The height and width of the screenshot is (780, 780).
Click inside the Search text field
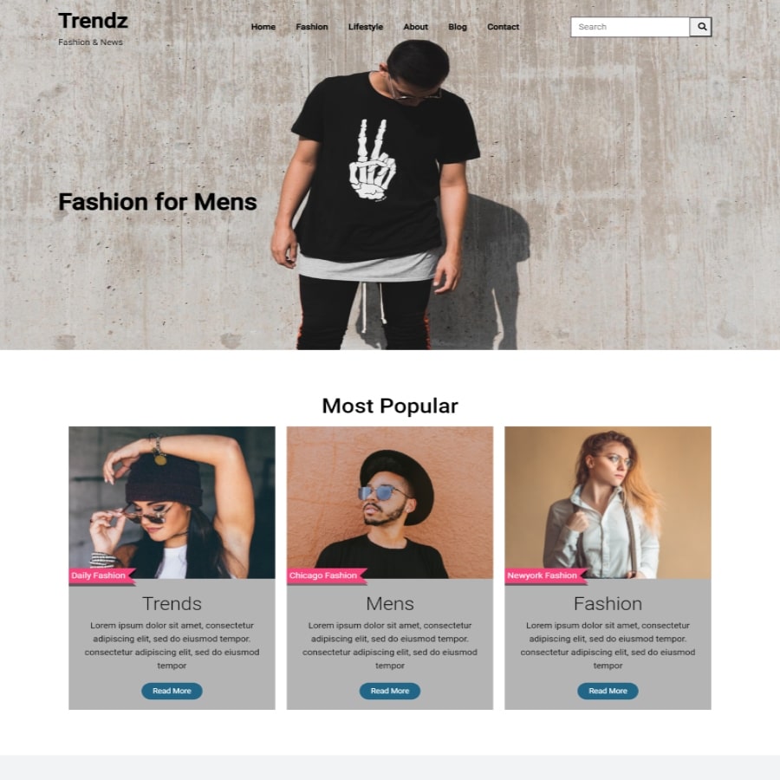pyautogui.click(x=630, y=27)
